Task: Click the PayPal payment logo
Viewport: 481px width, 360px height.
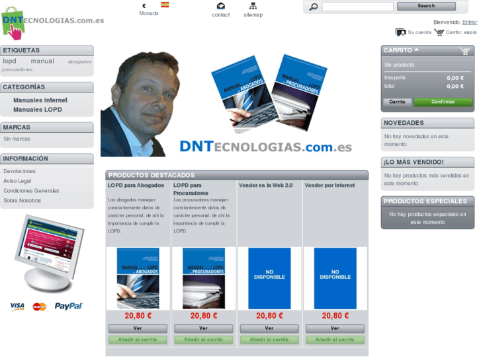Action: click(68, 306)
